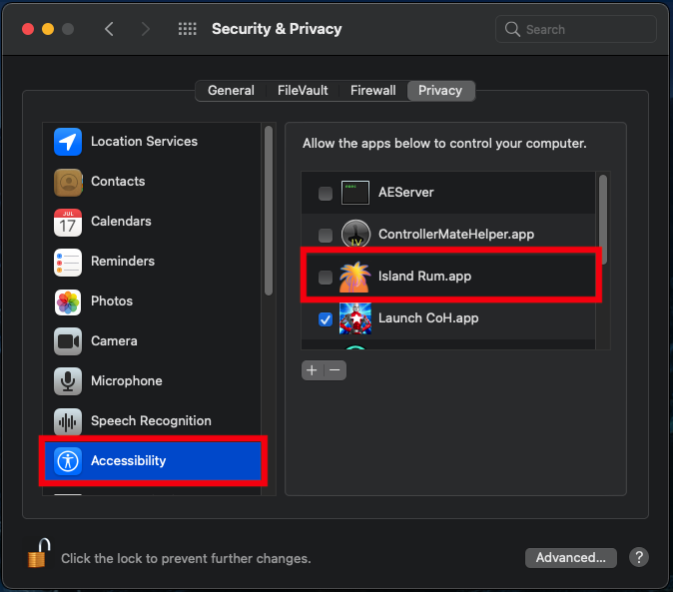Check the Island Rum.app checkbox
Viewport: 673px width, 592px height.
click(326, 278)
